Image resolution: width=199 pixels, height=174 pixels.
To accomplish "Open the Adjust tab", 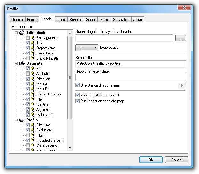I will pyautogui.click(x=138, y=20).
